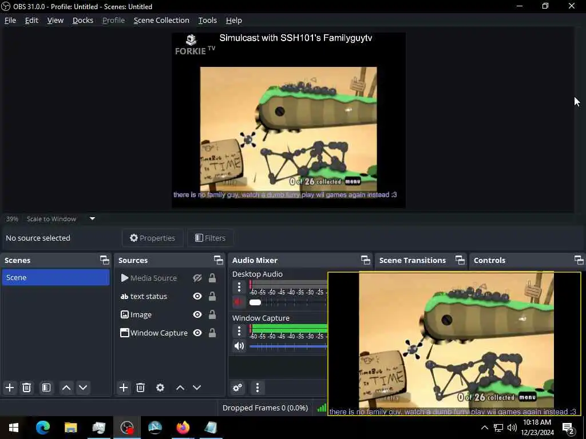Viewport: 586px width, 439px height.
Task: Move source down arrow
Action: pos(197,388)
